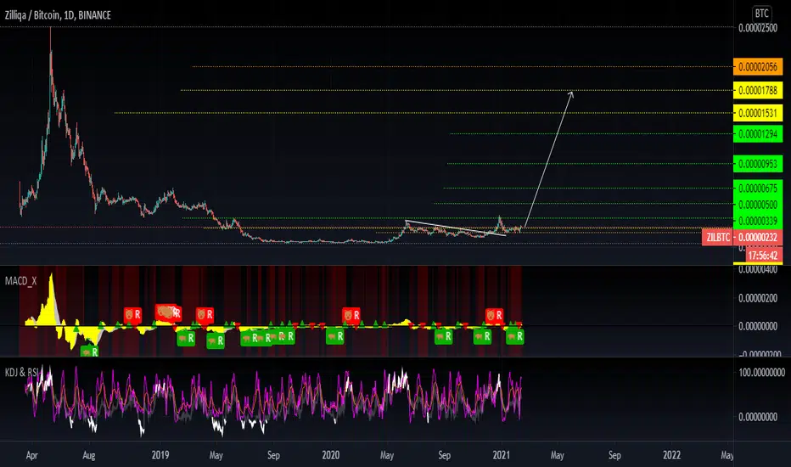Select the green 0.00000953 price label

point(758,164)
